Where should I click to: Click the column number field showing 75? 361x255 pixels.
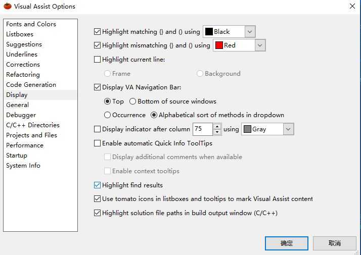coord(203,129)
